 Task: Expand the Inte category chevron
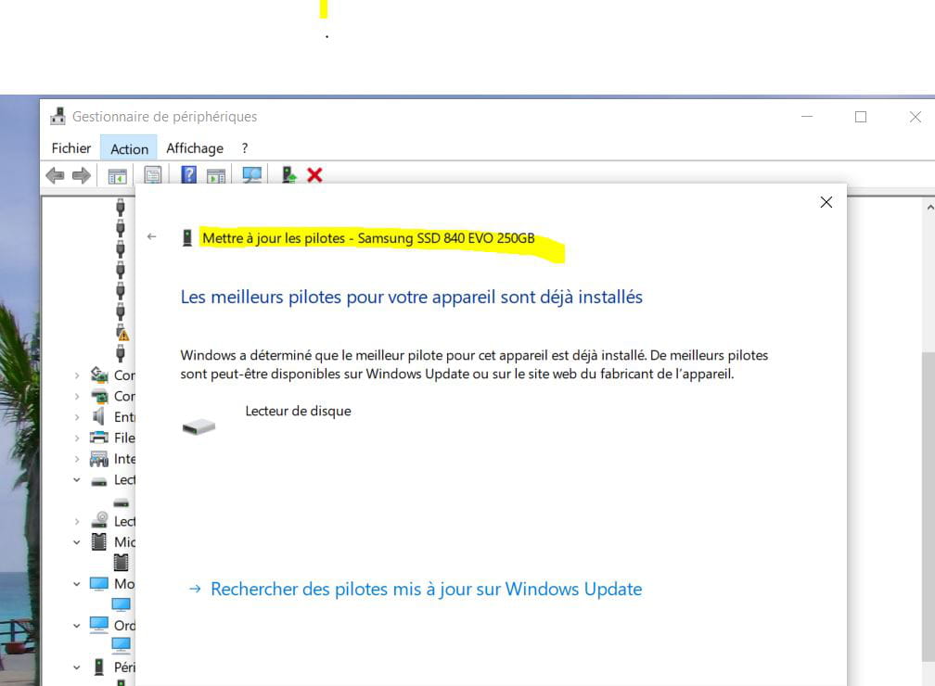point(77,459)
